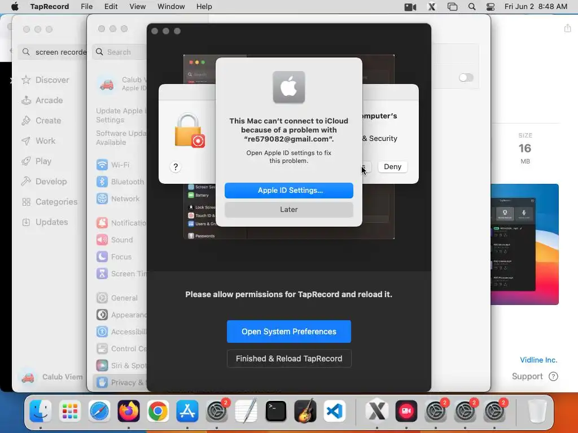Click Software Update Available in Settings
The image size is (578, 433).
tap(121, 138)
